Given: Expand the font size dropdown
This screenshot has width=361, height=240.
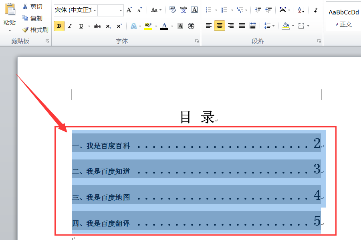Looking at the screenshot, I should click(x=121, y=10).
